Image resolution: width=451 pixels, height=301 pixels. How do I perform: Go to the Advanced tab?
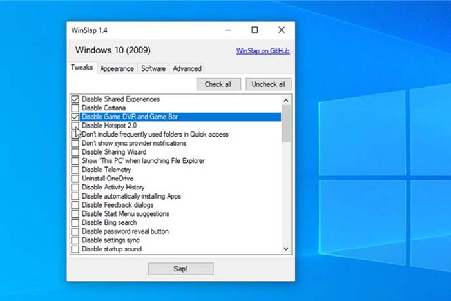[187, 68]
